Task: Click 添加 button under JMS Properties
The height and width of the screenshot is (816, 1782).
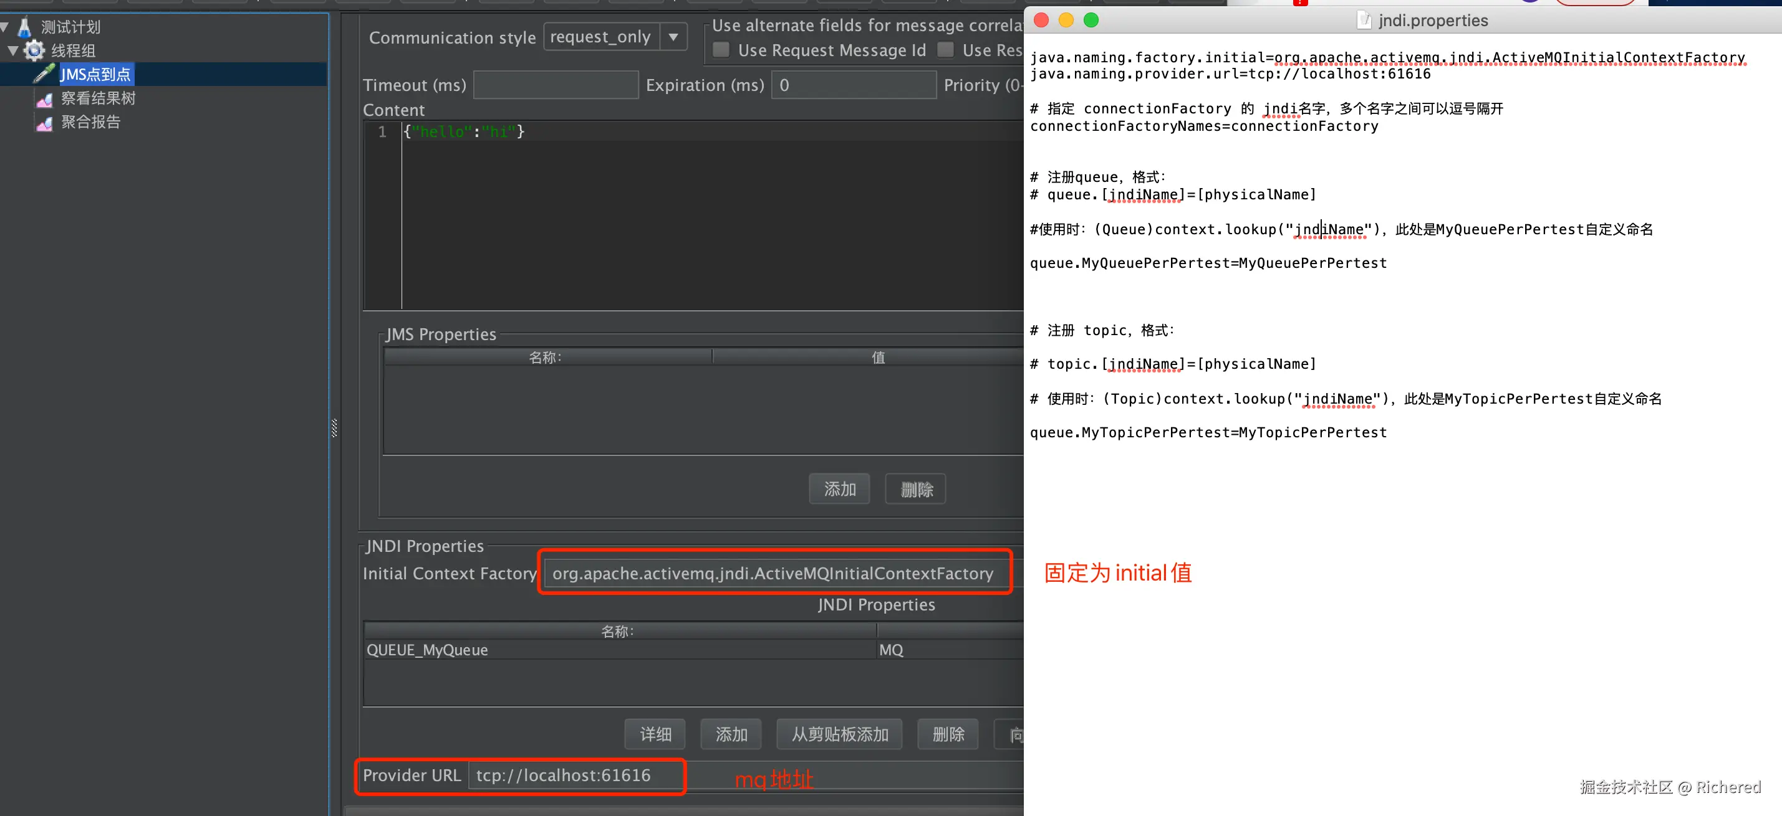Action: 839,489
